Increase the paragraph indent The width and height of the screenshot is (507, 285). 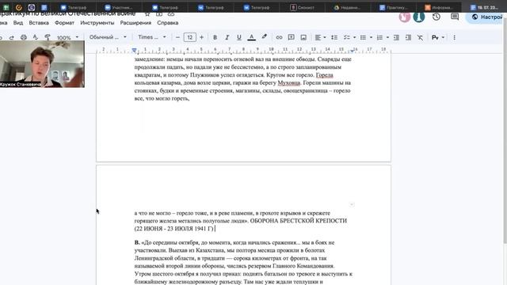point(409,37)
